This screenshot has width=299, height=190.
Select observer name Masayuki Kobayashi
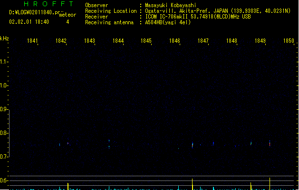click(171, 5)
